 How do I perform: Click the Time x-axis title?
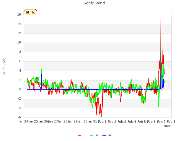tap(167, 126)
